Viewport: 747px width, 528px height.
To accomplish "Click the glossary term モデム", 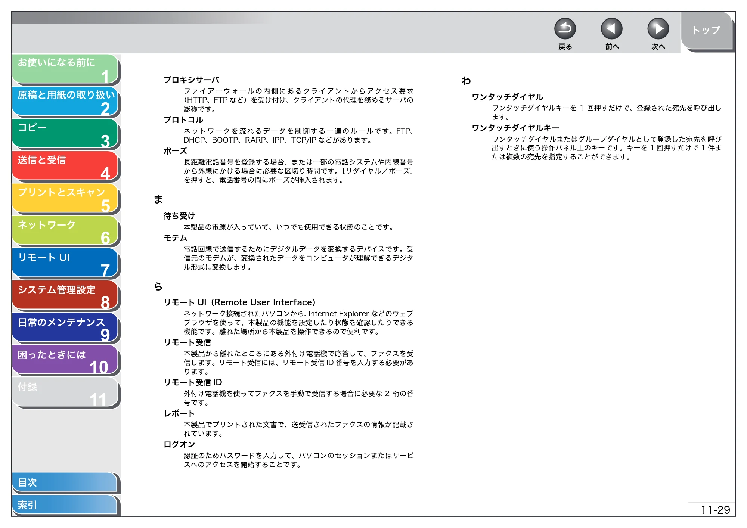I will 175,238.
